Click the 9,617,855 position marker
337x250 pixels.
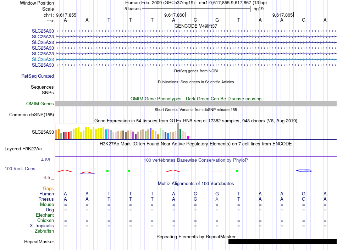point(66,15)
